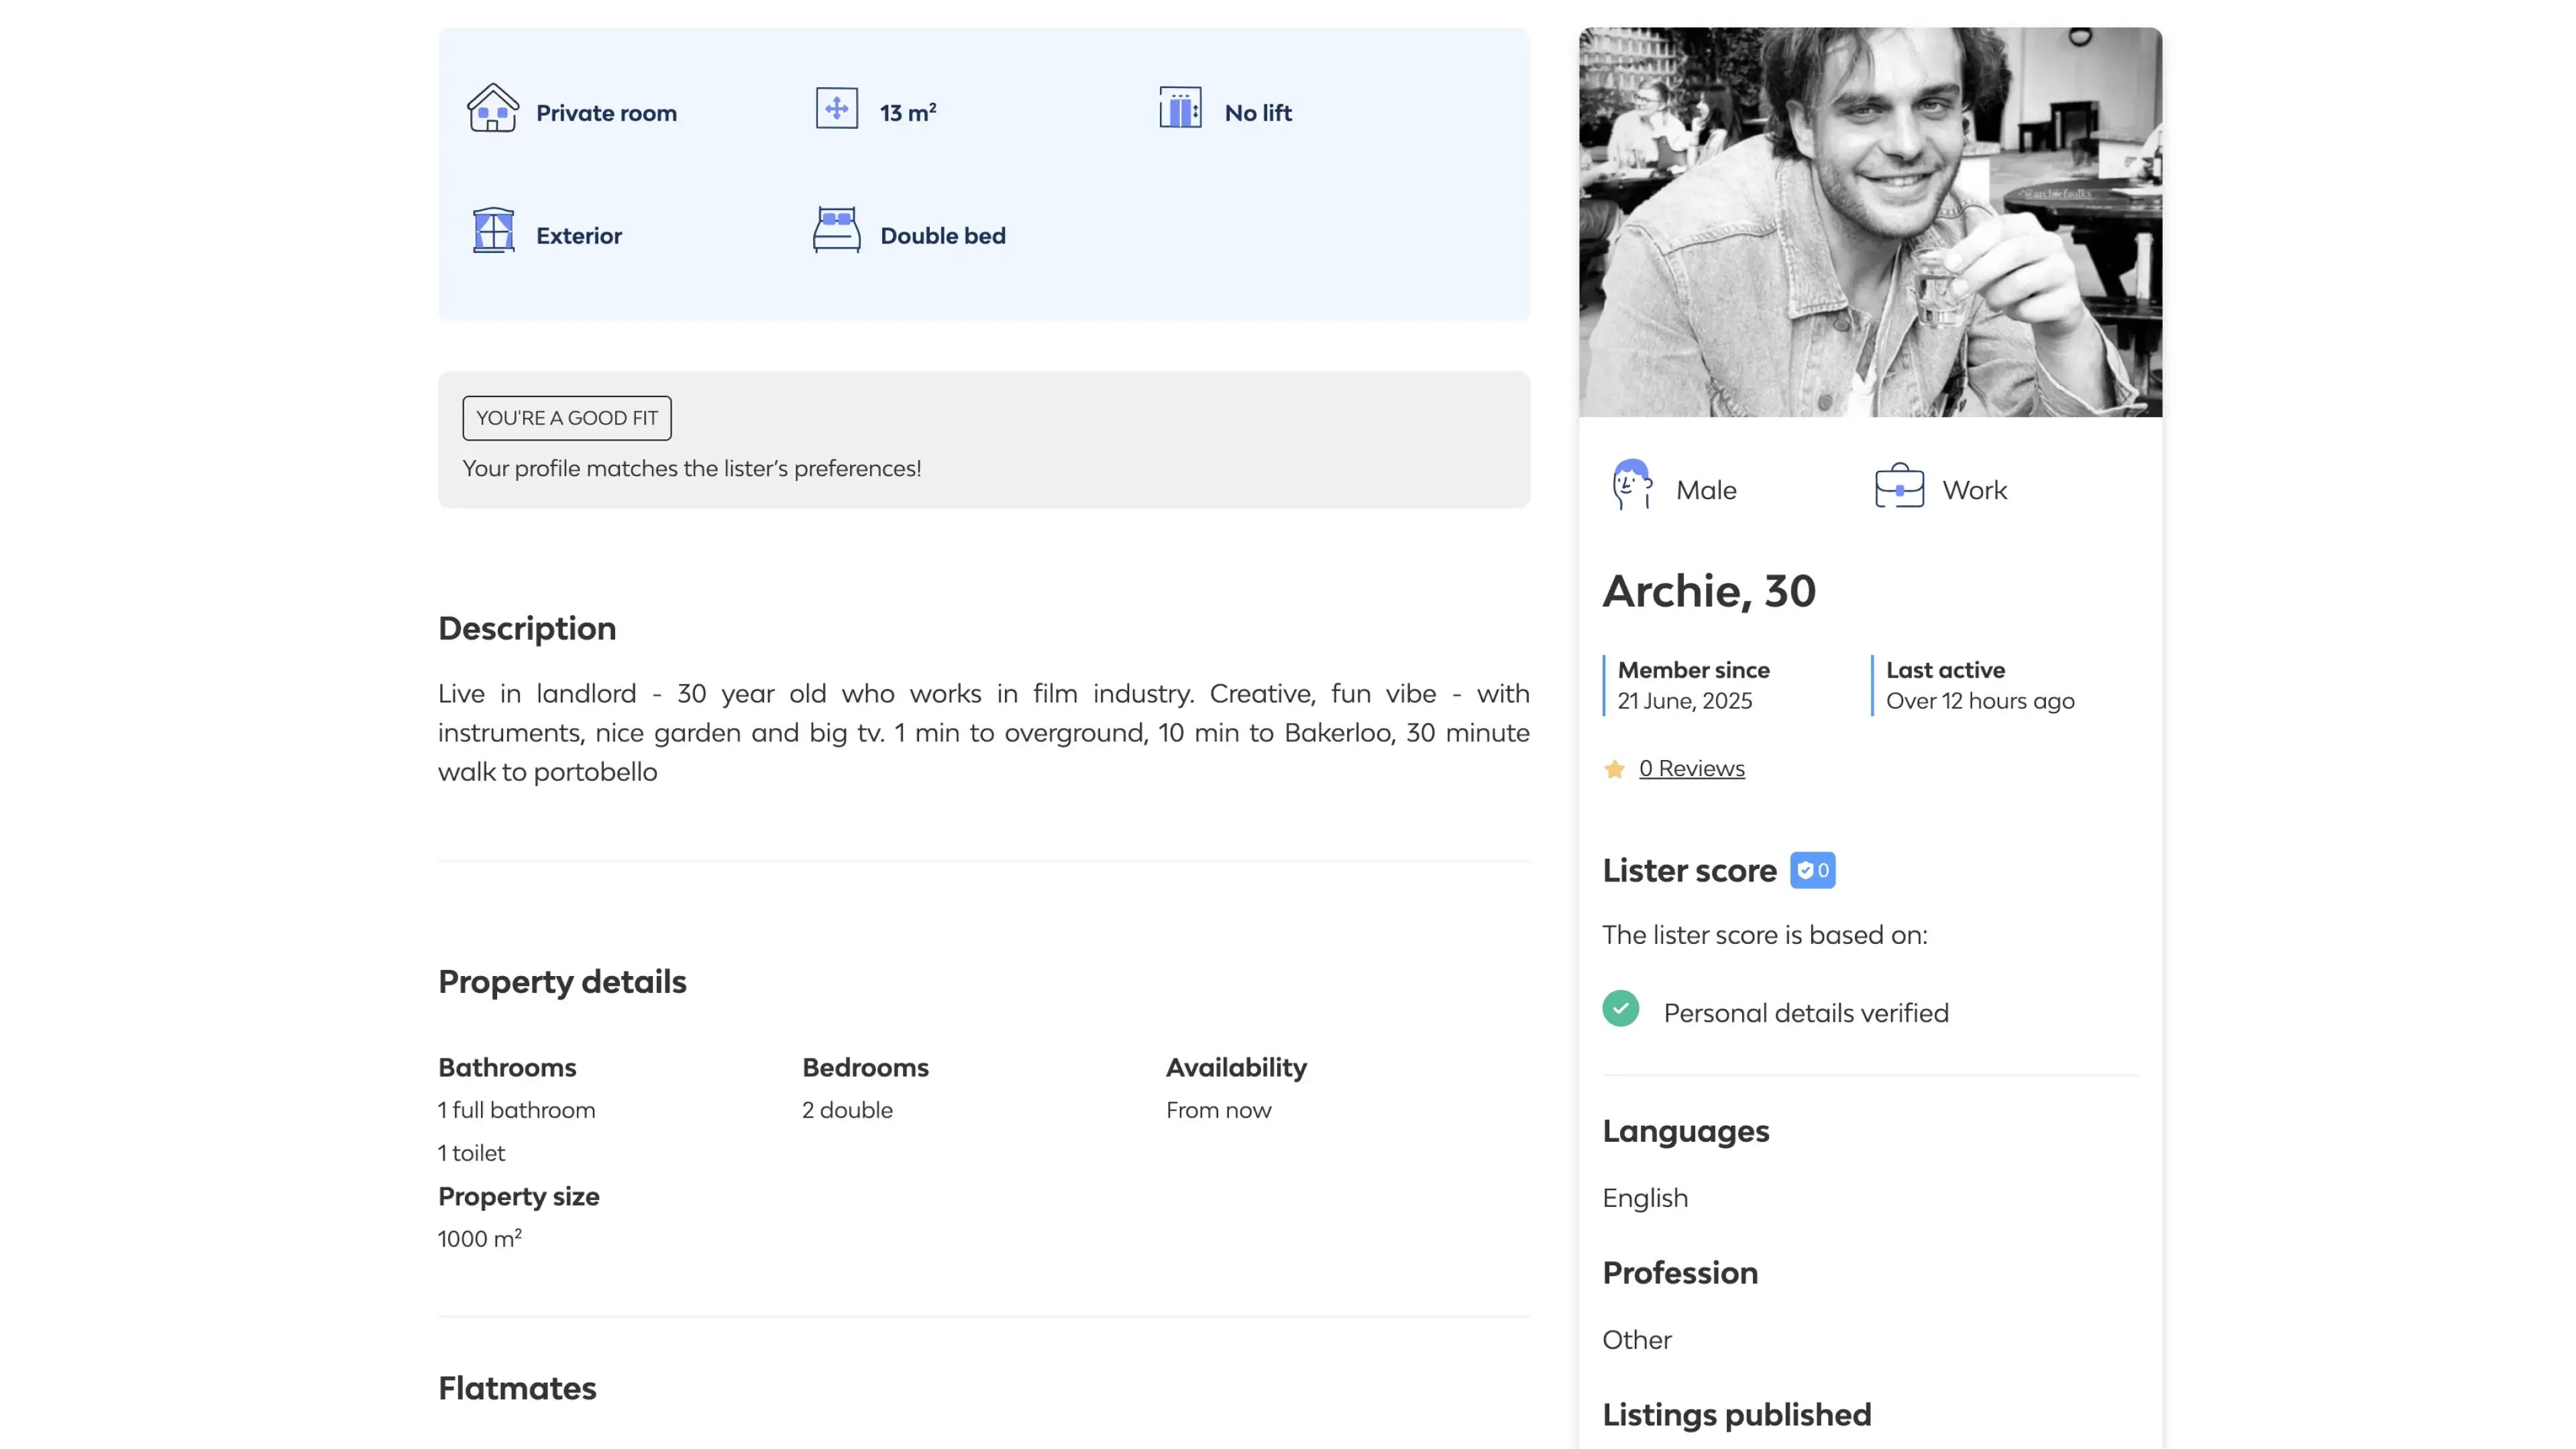Image resolution: width=2576 pixels, height=1449 pixels.
Task: Open Archie's black-and-white profile photo
Action: 1870,222
